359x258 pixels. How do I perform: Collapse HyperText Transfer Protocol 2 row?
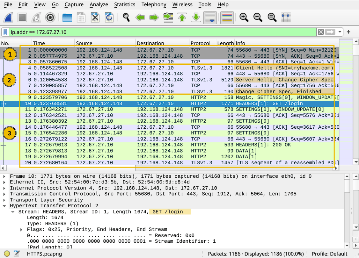coord(4,206)
